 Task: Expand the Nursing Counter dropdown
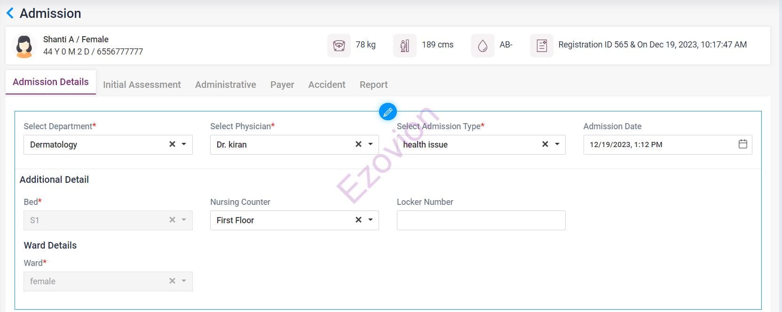click(x=371, y=220)
